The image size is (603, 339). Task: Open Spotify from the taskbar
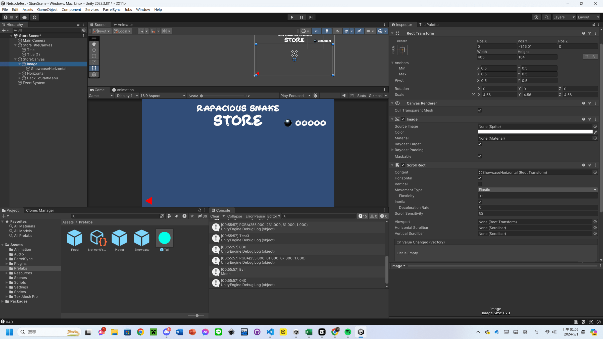point(348,332)
